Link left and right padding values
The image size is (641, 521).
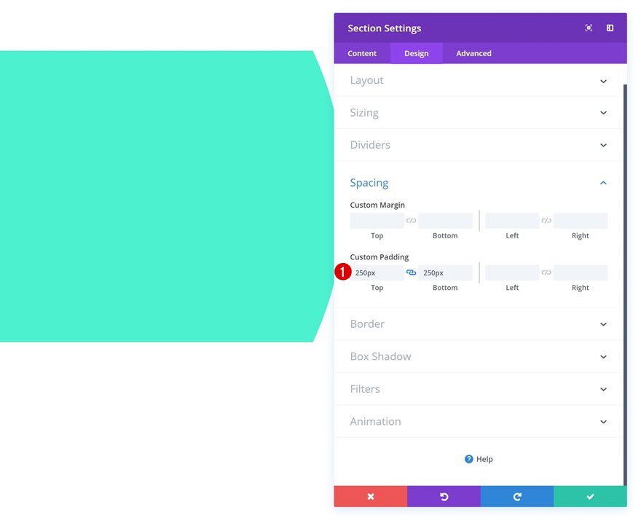pyautogui.click(x=546, y=271)
